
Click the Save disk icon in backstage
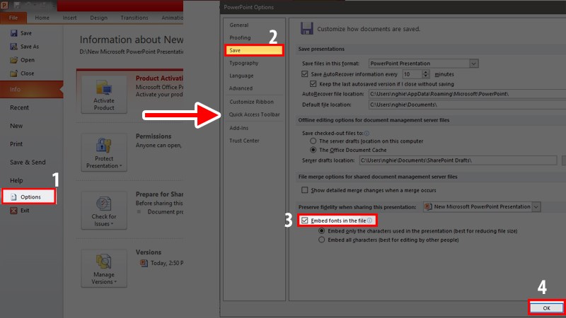pyautogui.click(x=13, y=33)
